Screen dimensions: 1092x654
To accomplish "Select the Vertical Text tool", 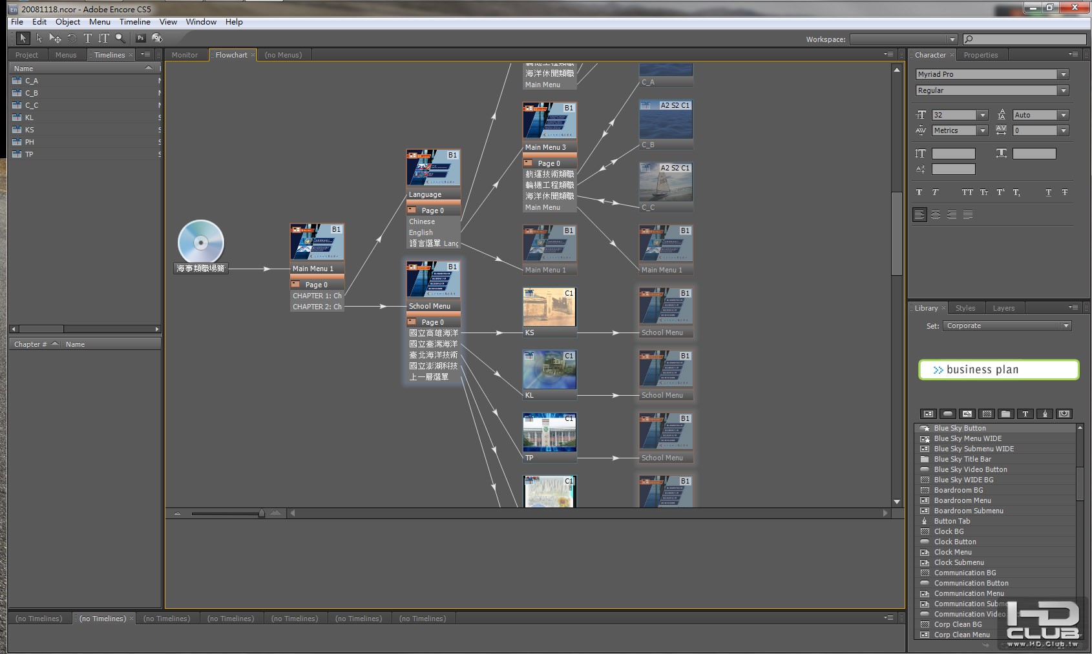I will [104, 38].
